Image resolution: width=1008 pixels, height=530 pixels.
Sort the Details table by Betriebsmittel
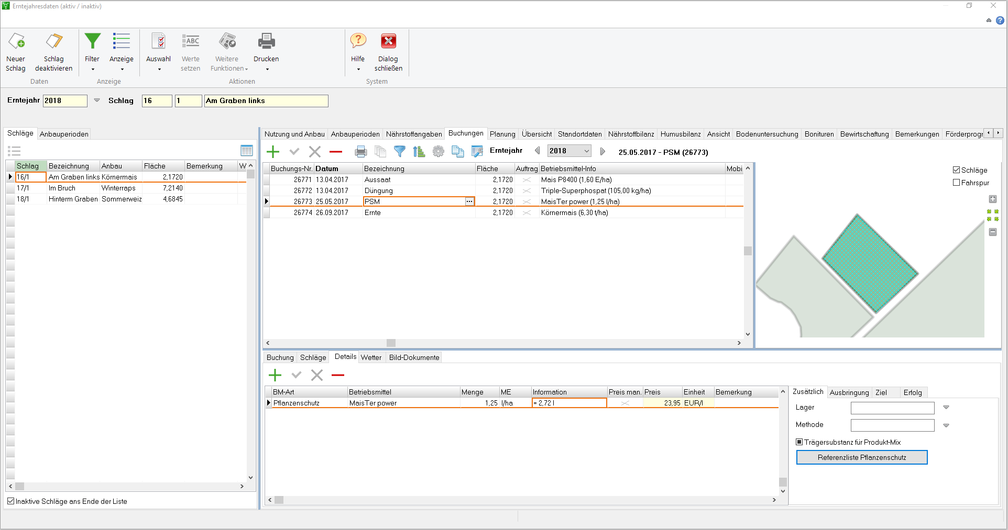point(403,392)
